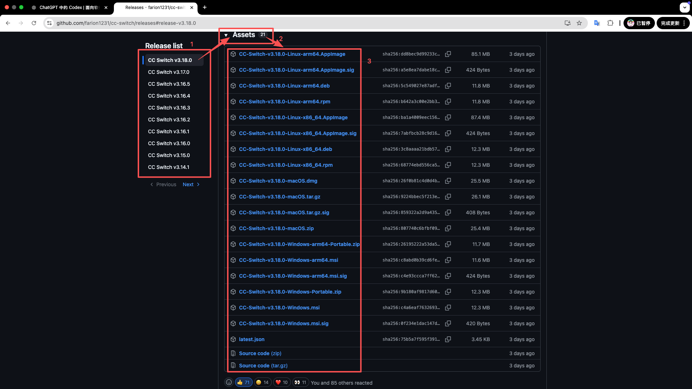Select CC Switch v3.16.3 in release list
This screenshot has height=389, width=692.
coord(169,108)
